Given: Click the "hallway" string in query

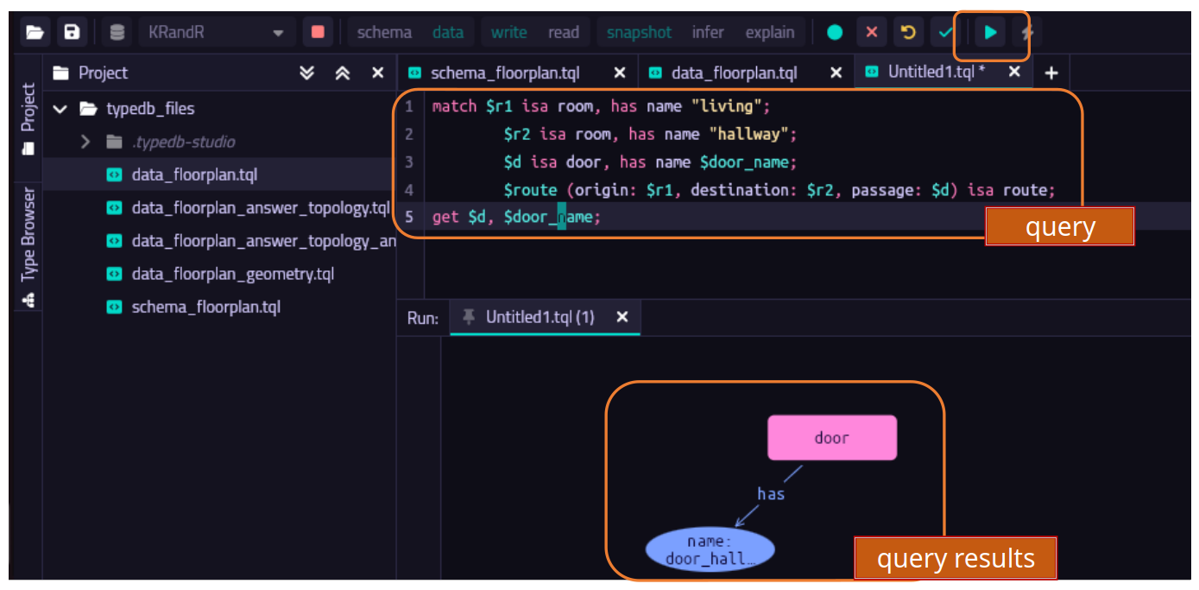Looking at the screenshot, I should (750, 134).
